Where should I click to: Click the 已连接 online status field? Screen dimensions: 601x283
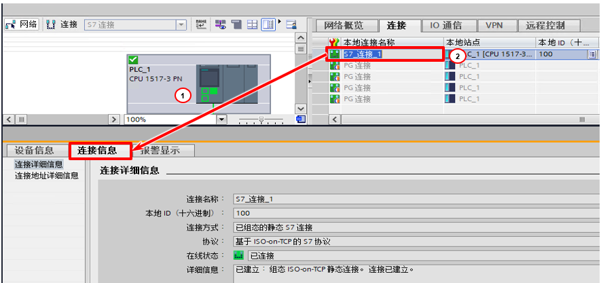click(424, 256)
